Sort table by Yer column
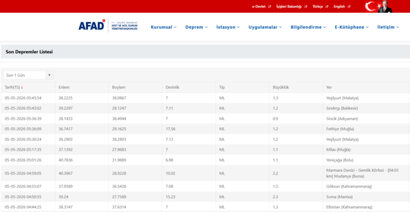410x212 pixels. (329, 88)
